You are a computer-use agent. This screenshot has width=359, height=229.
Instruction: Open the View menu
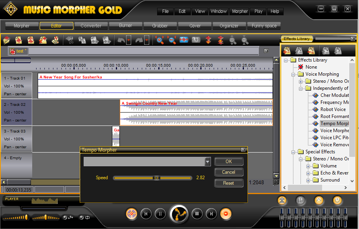200,11
